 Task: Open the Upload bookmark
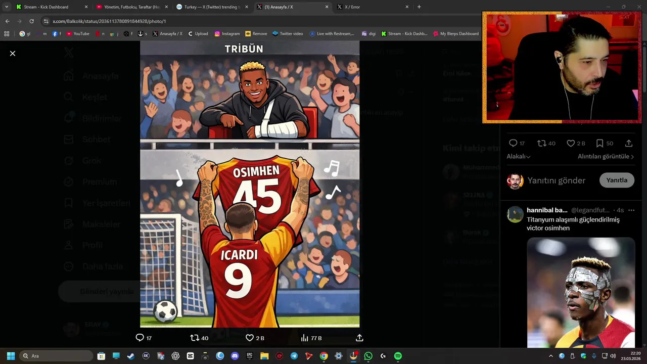point(198,34)
